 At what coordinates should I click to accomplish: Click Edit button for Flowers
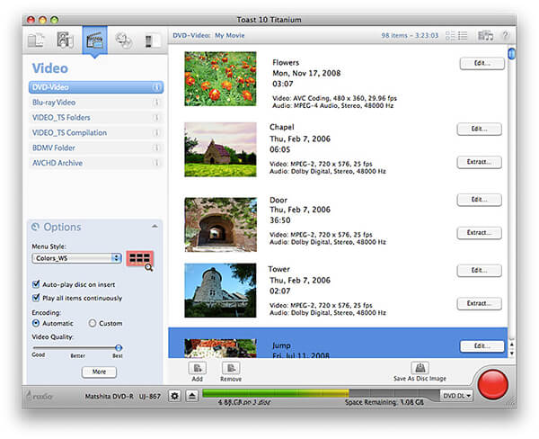click(x=482, y=63)
